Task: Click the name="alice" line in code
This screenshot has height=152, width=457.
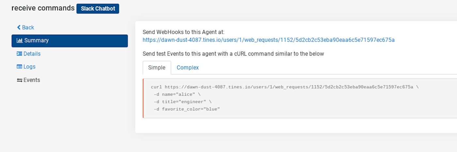Action: click(177, 94)
